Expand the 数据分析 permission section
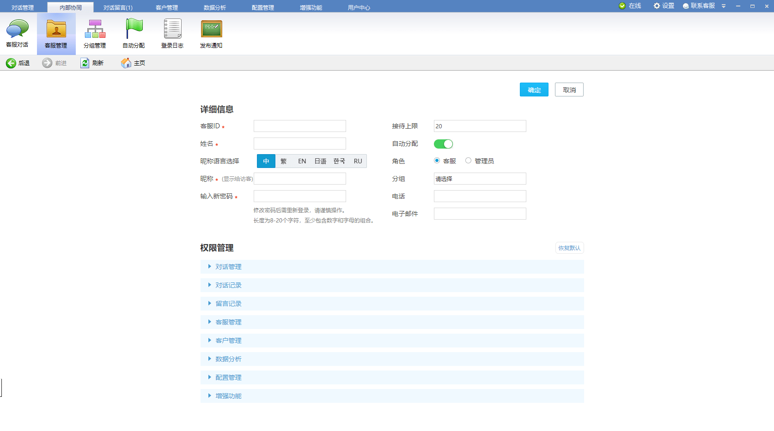The height and width of the screenshot is (431, 774). click(392, 359)
